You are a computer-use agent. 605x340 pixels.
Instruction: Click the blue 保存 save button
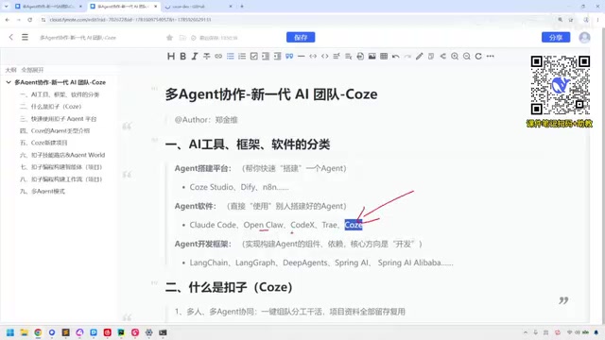pyautogui.click(x=301, y=38)
